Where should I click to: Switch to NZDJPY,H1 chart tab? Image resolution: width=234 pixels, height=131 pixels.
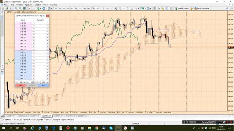tap(82, 116)
